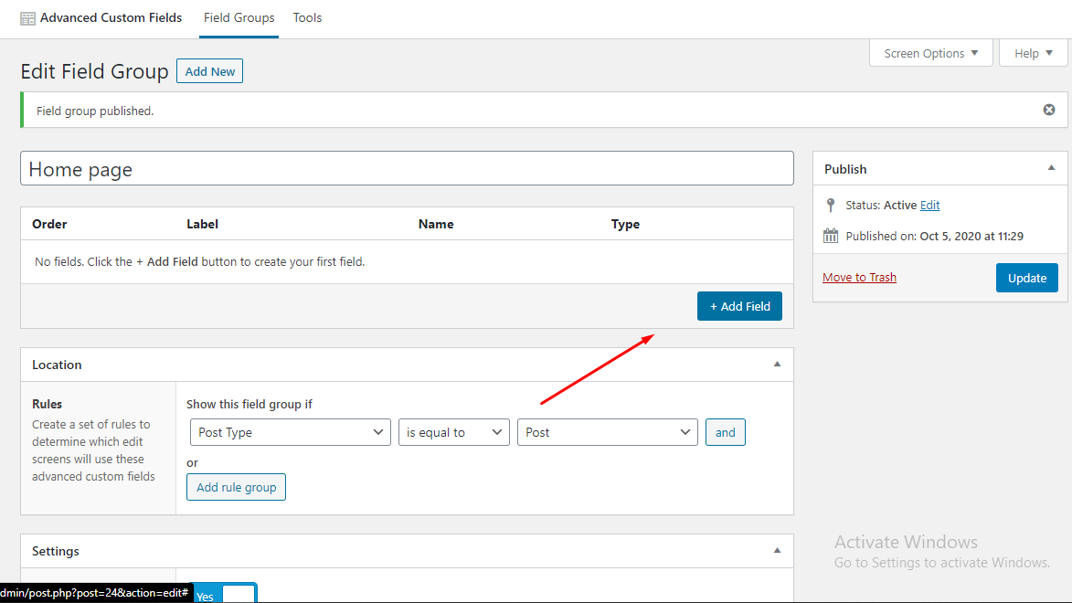The height and width of the screenshot is (603, 1072).
Task: Open the 'is equal to' operator dropdown
Action: tap(453, 431)
